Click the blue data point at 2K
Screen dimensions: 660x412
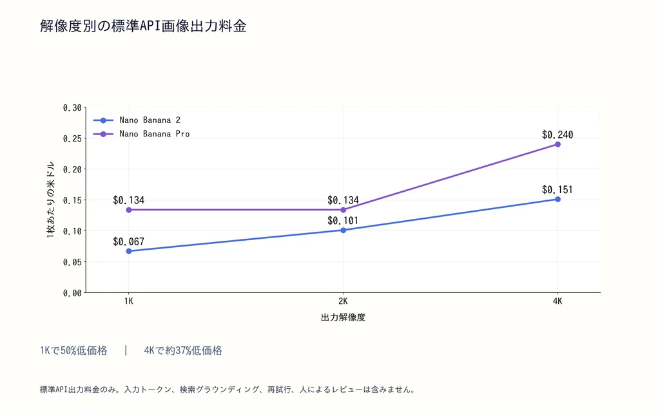343,230
